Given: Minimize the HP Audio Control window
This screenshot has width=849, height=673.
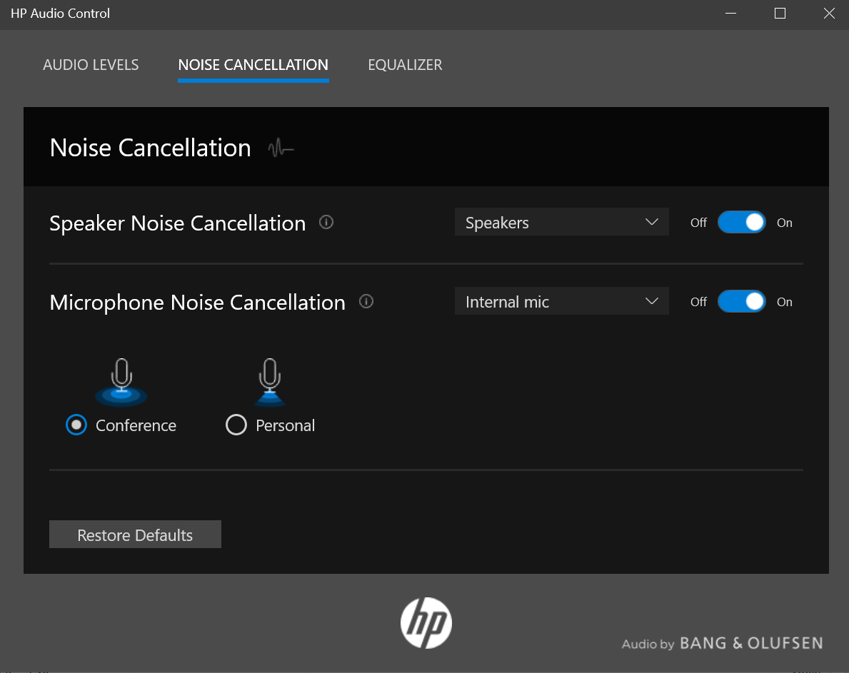Looking at the screenshot, I should pos(730,14).
